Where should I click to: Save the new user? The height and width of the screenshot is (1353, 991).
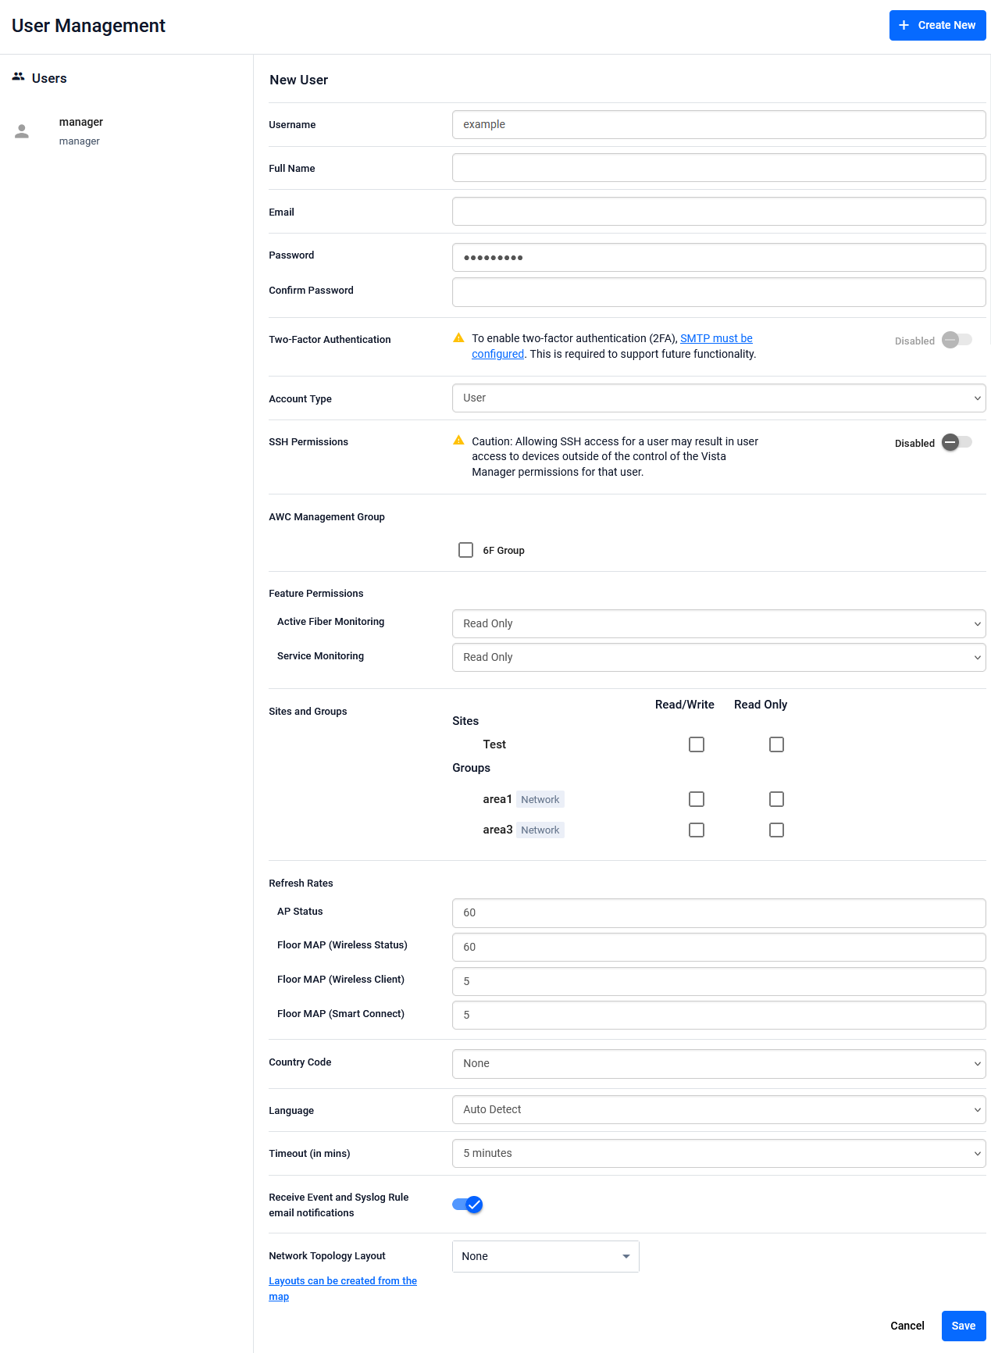click(963, 1326)
